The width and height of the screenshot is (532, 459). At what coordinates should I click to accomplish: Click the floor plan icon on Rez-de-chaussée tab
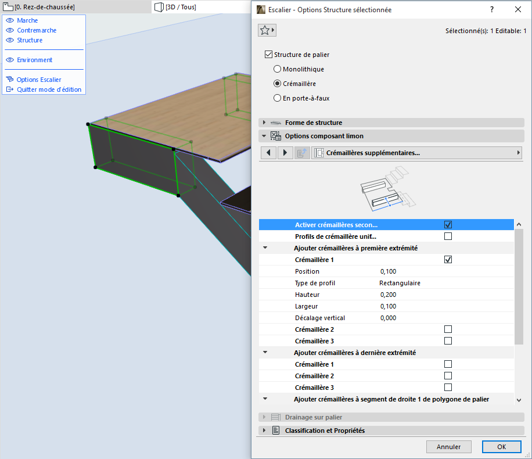(x=8, y=7)
